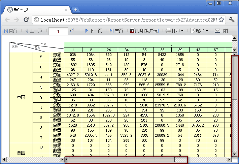
Task: Click cell value 7176
Action: click(x=198, y=85)
